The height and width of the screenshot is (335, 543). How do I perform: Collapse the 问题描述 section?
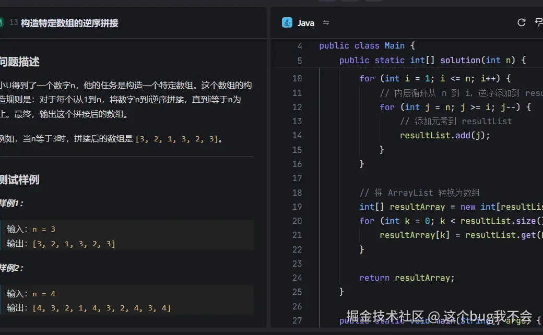(x=20, y=61)
